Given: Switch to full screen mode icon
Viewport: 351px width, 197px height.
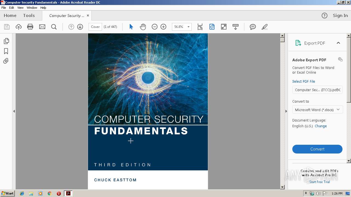Looking at the screenshot, I should [224, 27].
